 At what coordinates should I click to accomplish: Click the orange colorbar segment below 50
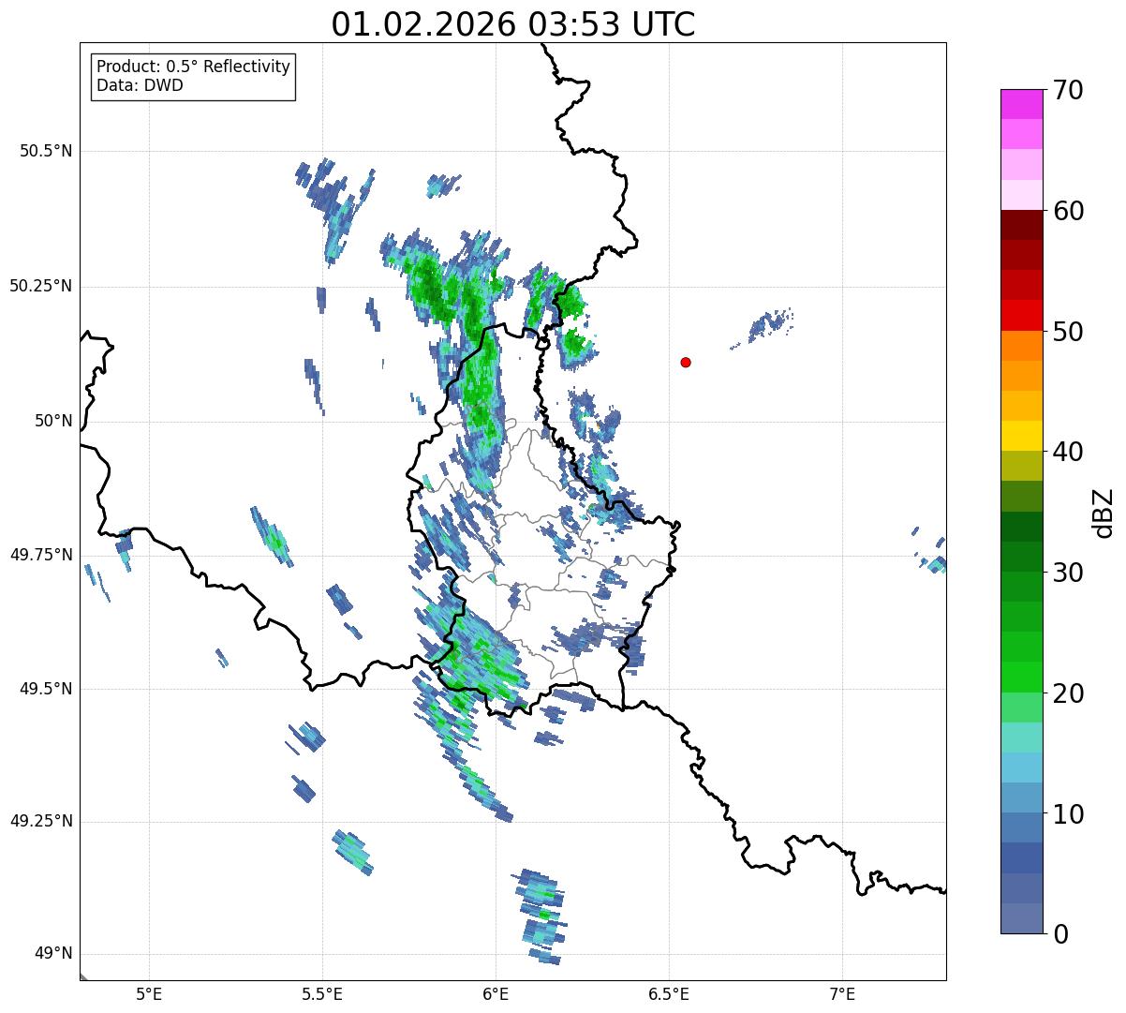coord(1022,345)
